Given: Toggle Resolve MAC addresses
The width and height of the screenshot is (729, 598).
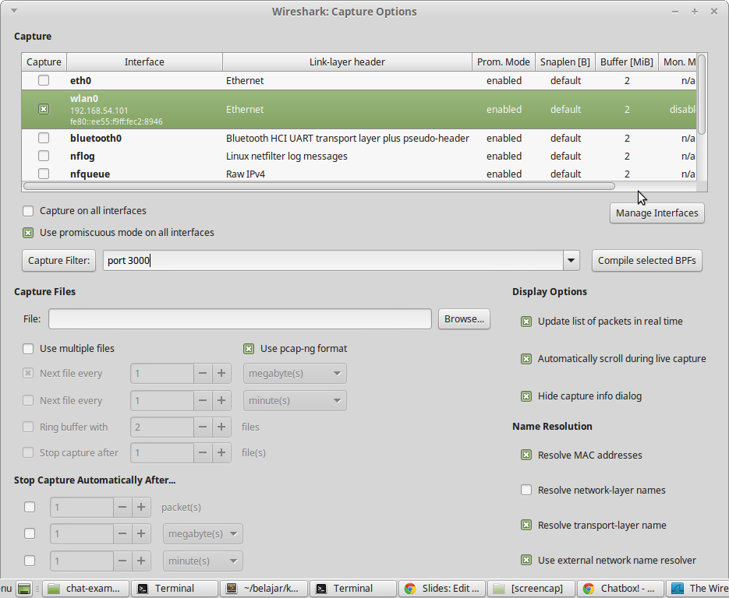Looking at the screenshot, I should pyautogui.click(x=526, y=455).
